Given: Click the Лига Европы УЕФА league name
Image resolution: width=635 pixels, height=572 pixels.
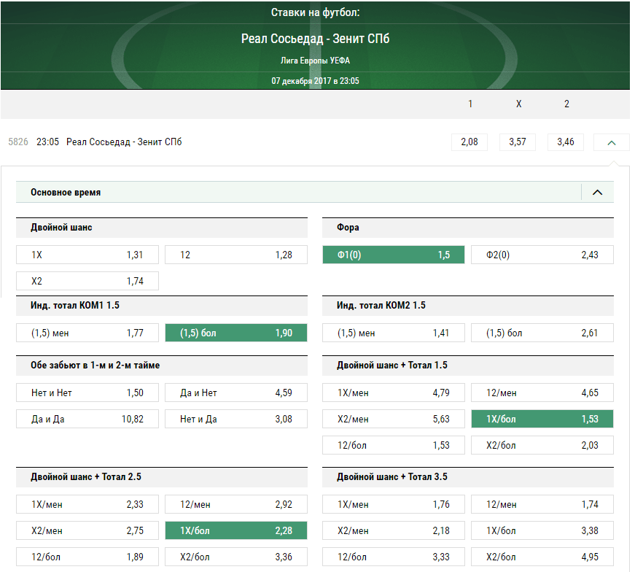Looking at the screenshot, I should [315, 61].
